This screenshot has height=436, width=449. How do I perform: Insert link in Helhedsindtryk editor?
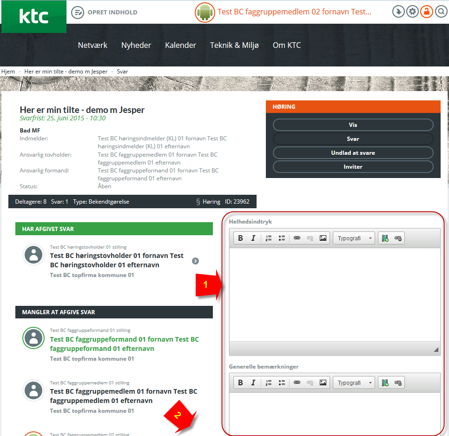(x=297, y=238)
